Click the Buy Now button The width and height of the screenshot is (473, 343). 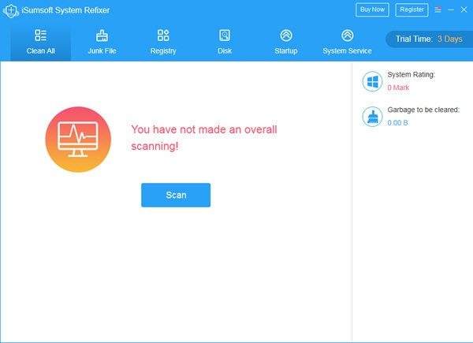[372, 9]
